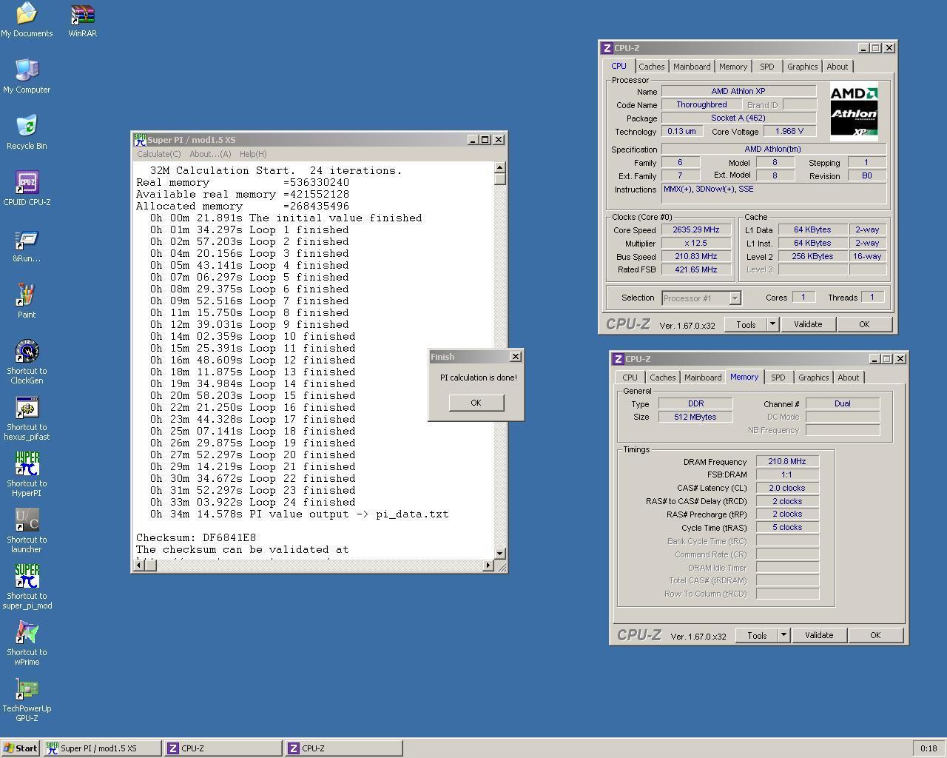Viewport: 947px width, 758px height.
Task: Open the Start menu
Action: pos(21,748)
